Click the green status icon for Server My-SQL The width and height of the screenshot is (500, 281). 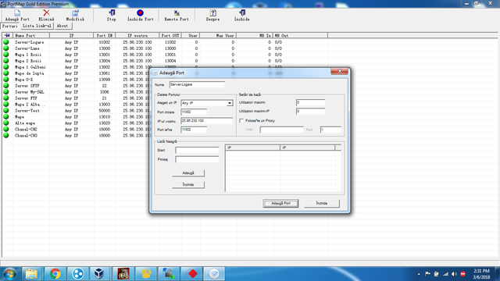pos(6,92)
